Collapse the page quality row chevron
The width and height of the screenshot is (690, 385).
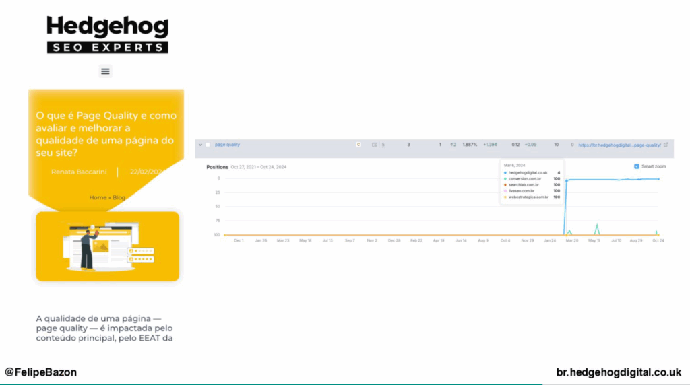pyautogui.click(x=200, y=145)
